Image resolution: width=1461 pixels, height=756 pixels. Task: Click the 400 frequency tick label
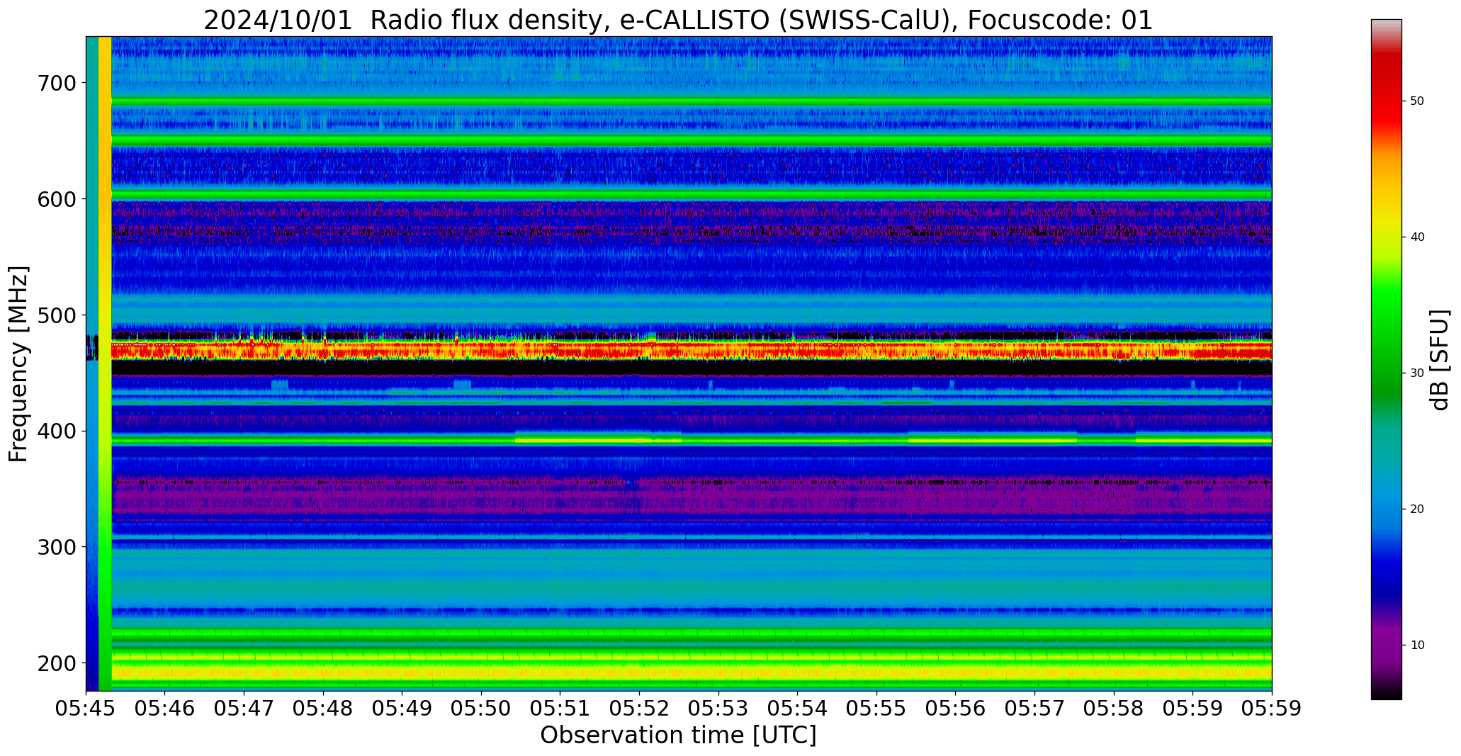(x=56, y=431)
